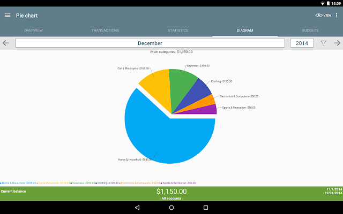
Task: Tap the Android recent apps button
Action: [x=206, y=208]
